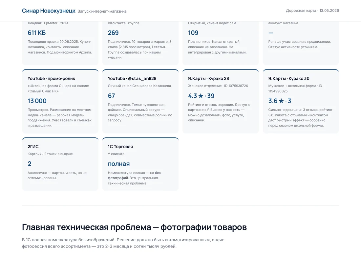Click the Синар Новокузнецк header title
Image resolution: width=361 pixels, height=259 pixels.
49,11
